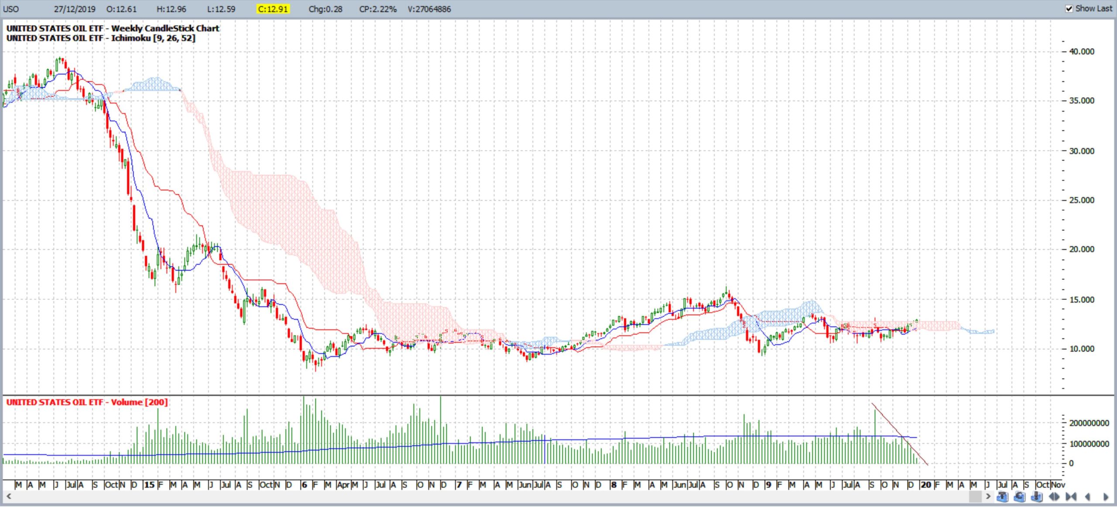This screenshot has height=507, width=1117.
Task: Click the year marker 15 on time axis
Action: 149,485
